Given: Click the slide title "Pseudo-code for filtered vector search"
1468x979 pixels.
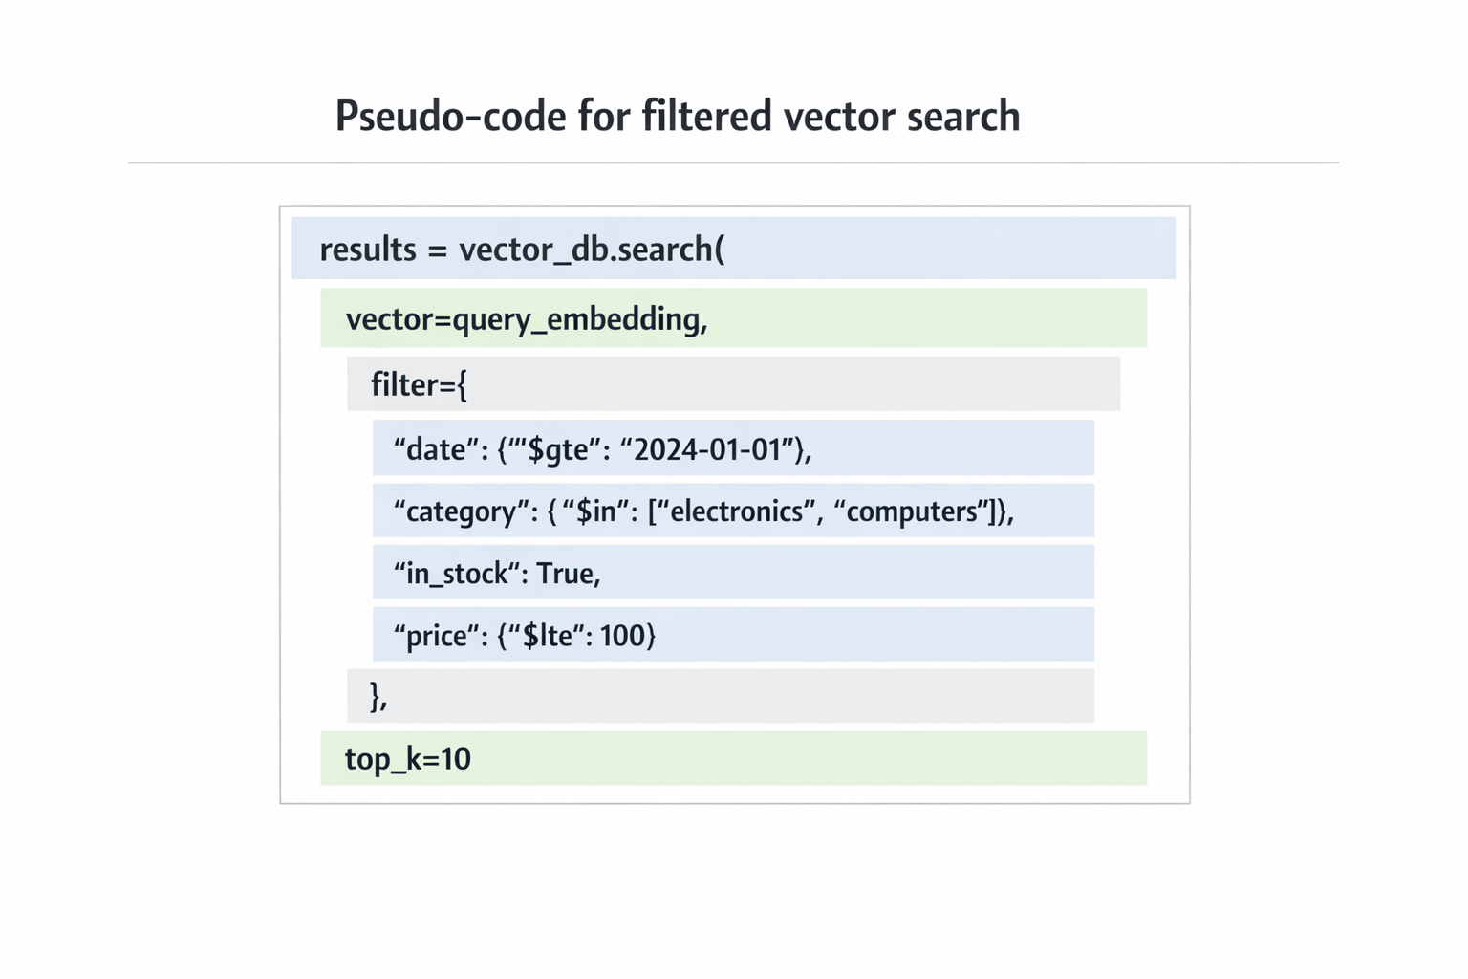Looking at the screenshot, I should point(677,117).
